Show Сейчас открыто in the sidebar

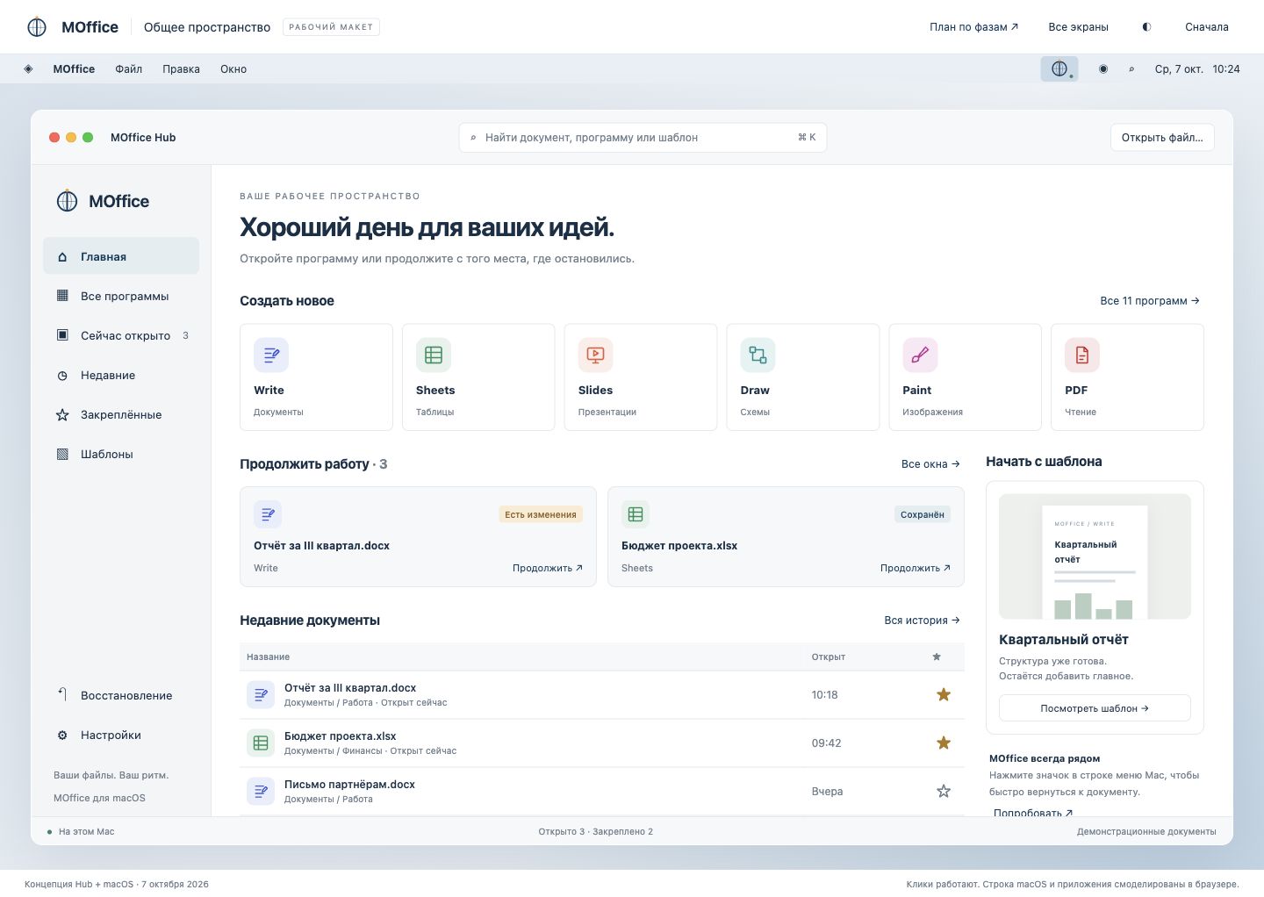click(121, 335)
